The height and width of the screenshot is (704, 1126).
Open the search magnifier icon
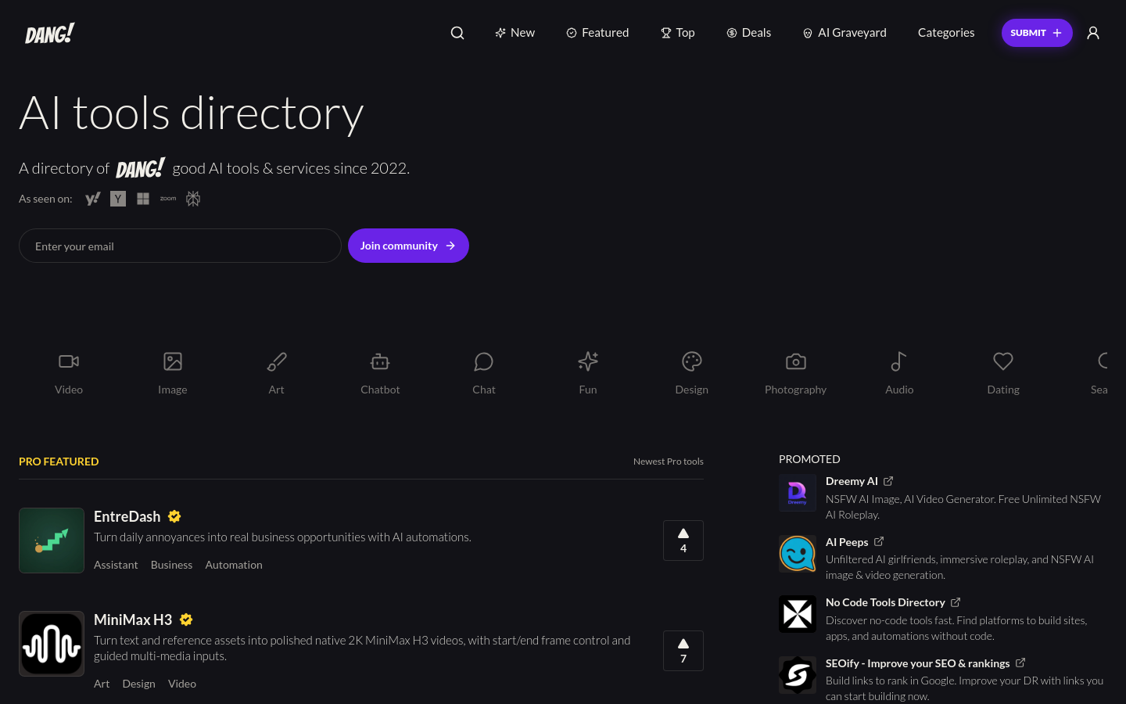457,33
